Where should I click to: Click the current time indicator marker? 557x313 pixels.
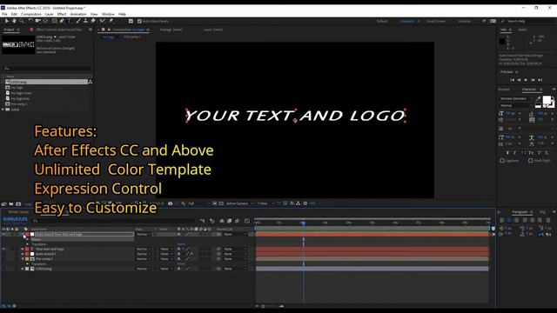pyautogui.click(x=304, y=223)
